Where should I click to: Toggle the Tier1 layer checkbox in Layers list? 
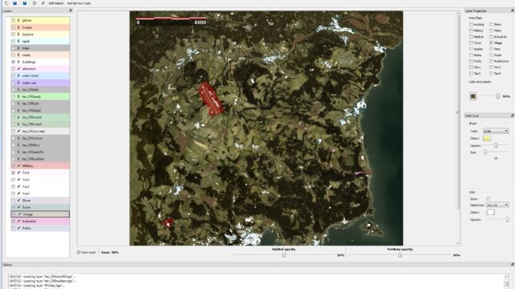[x=13, y=173]
